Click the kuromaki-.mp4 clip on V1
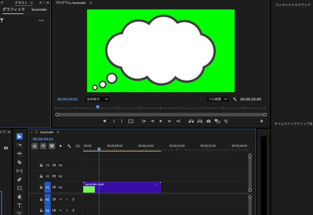Viewport: 313px width, 215px height. (125, 187)
